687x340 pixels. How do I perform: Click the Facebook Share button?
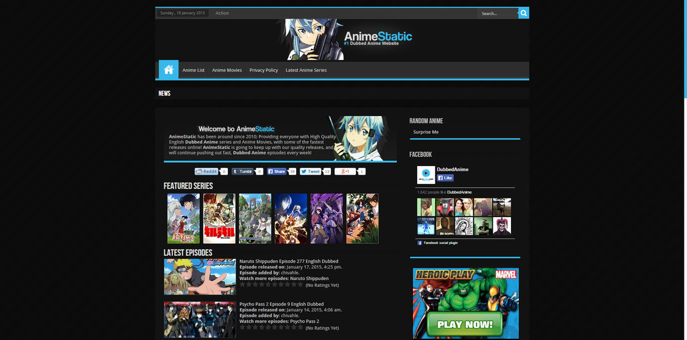tap(277, 172)
